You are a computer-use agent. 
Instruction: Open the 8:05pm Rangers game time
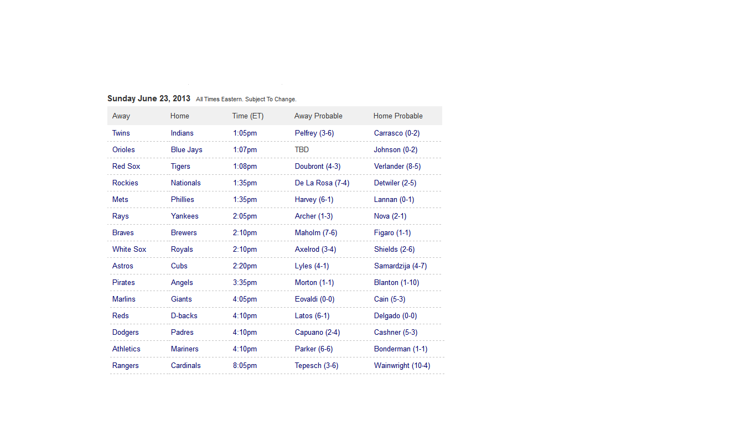point(245,365)
